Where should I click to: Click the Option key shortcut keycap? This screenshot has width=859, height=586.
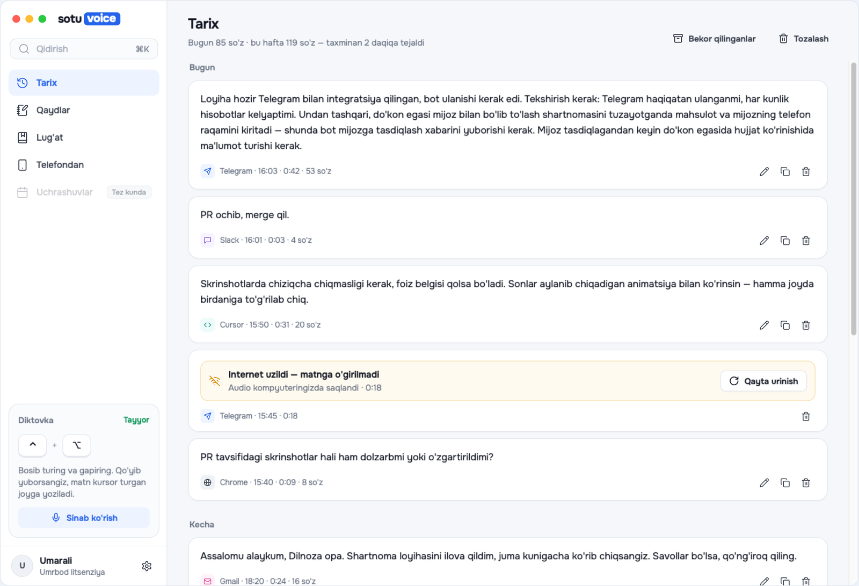pyautogui.click(x=77, y=445)
